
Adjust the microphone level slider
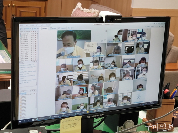tap(36, 29)
